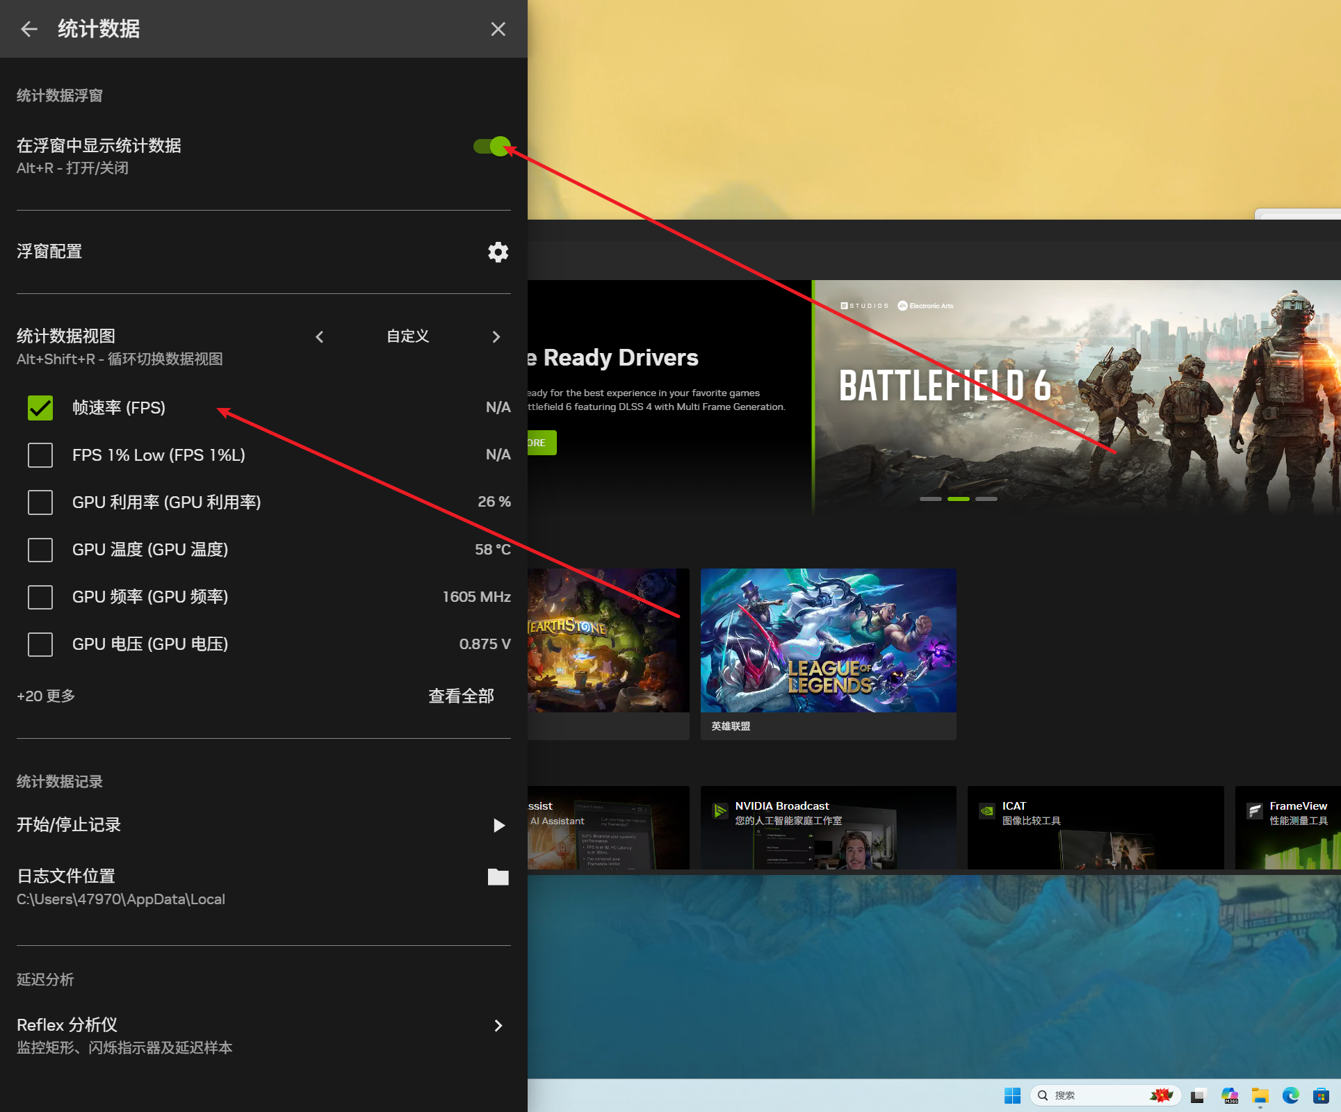Check the GPU temperature checkbox
Screen dimensions: 1341x1112
[40, 550]
